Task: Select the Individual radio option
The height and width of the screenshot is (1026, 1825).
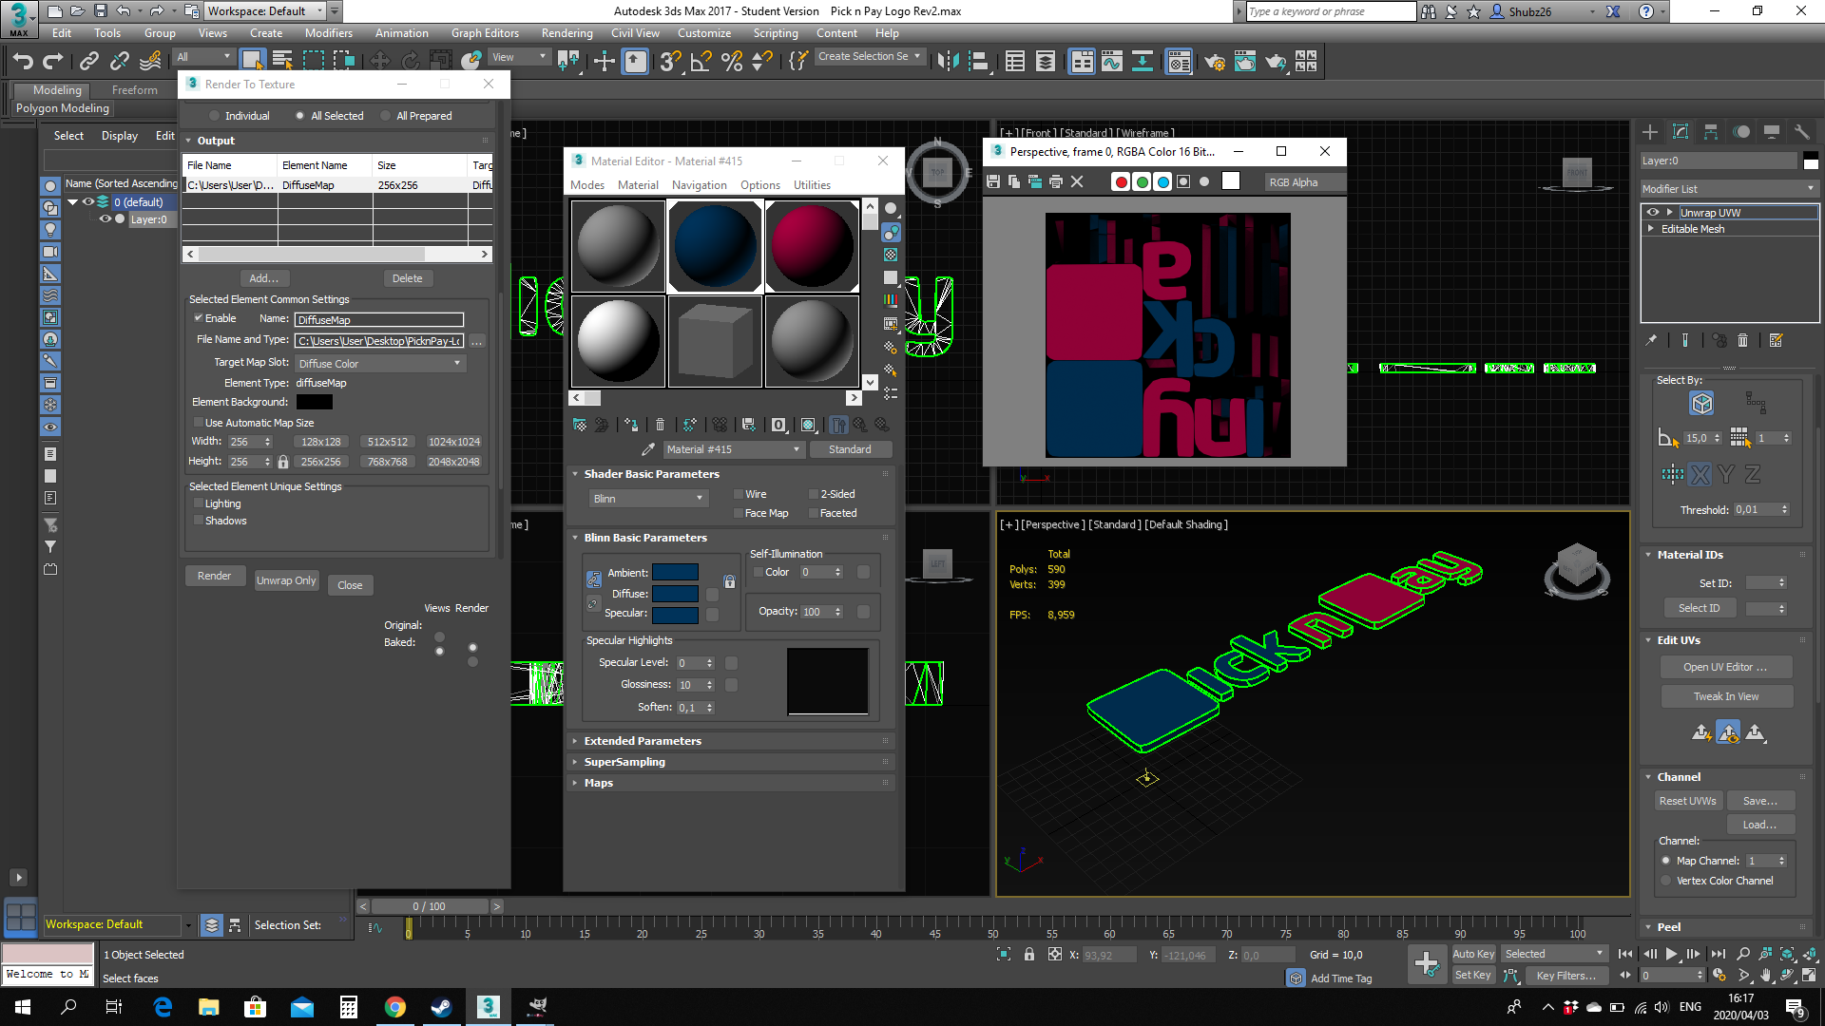Action: click(x=214, y=116)
